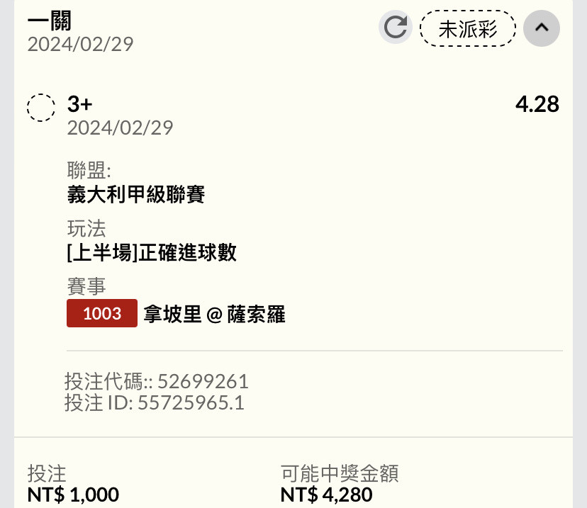Image resolution: width=587 pixels, height=508 pixels.
Task: Click the 投注 stake label
Action: (x=47, y=473)
